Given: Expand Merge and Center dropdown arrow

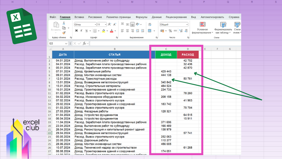Looking at the screenshot, I should click(154, 31).
